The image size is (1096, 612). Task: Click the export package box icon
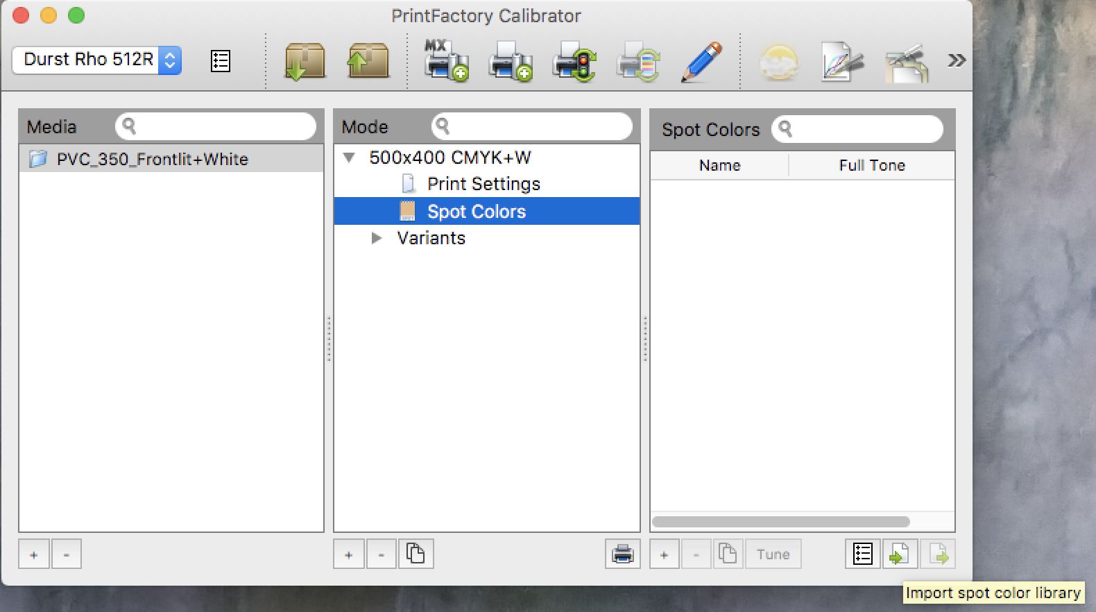click(x=368, y=61)
